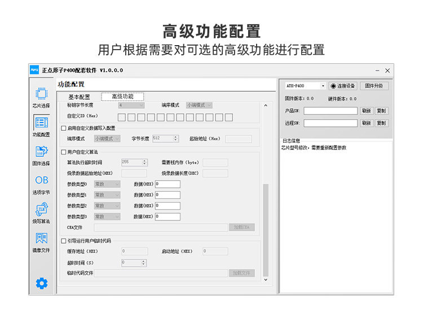Click the config panel scrollbar thumb
Screen dimensions: 423x326
click(266, 230)
